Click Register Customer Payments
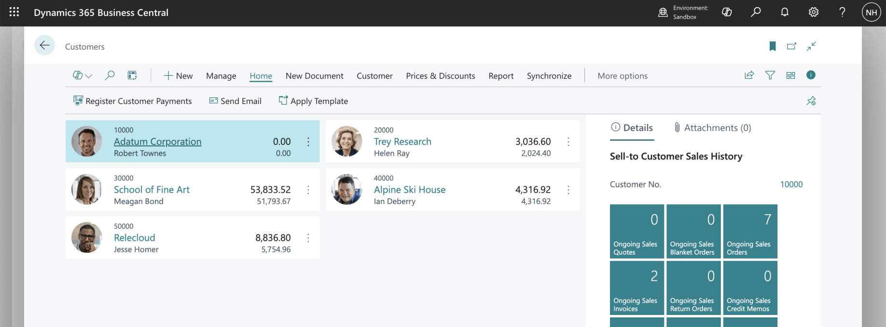This screenshot has height=327, width=886. 132,101
